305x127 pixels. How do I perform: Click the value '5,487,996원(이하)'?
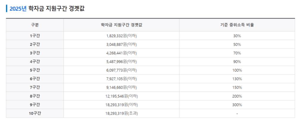(122, 62)
